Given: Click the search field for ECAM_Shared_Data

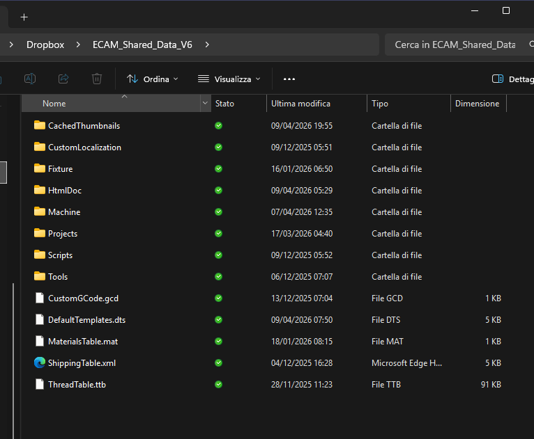Looking at the screenshot, I should tap(455, 45).
